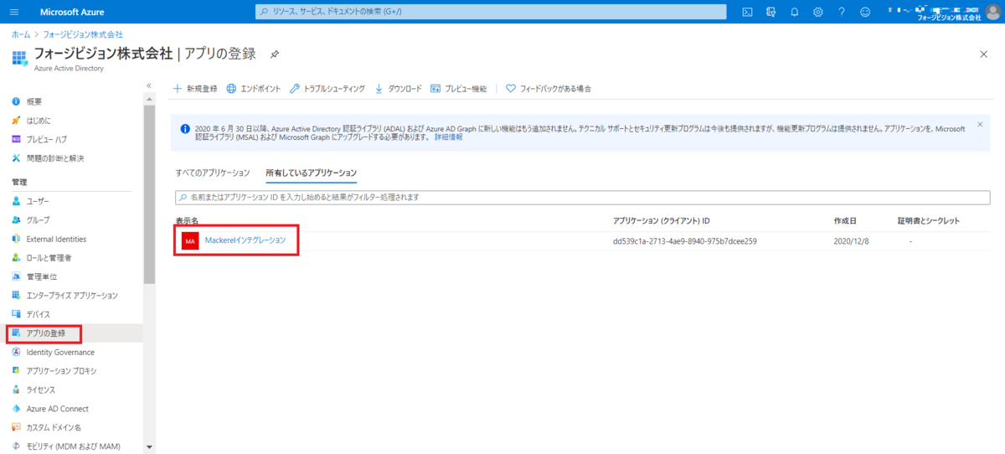
Task: Launch Cloud Shell from top bar
Action: point(747,12)
